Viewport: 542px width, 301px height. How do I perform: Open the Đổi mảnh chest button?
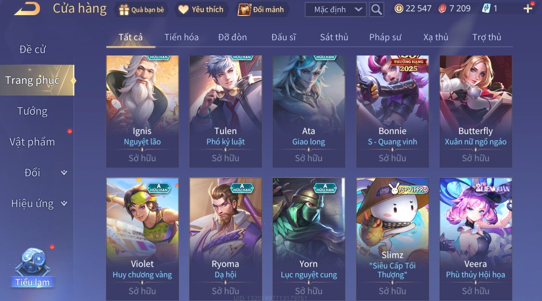point(262,10)
